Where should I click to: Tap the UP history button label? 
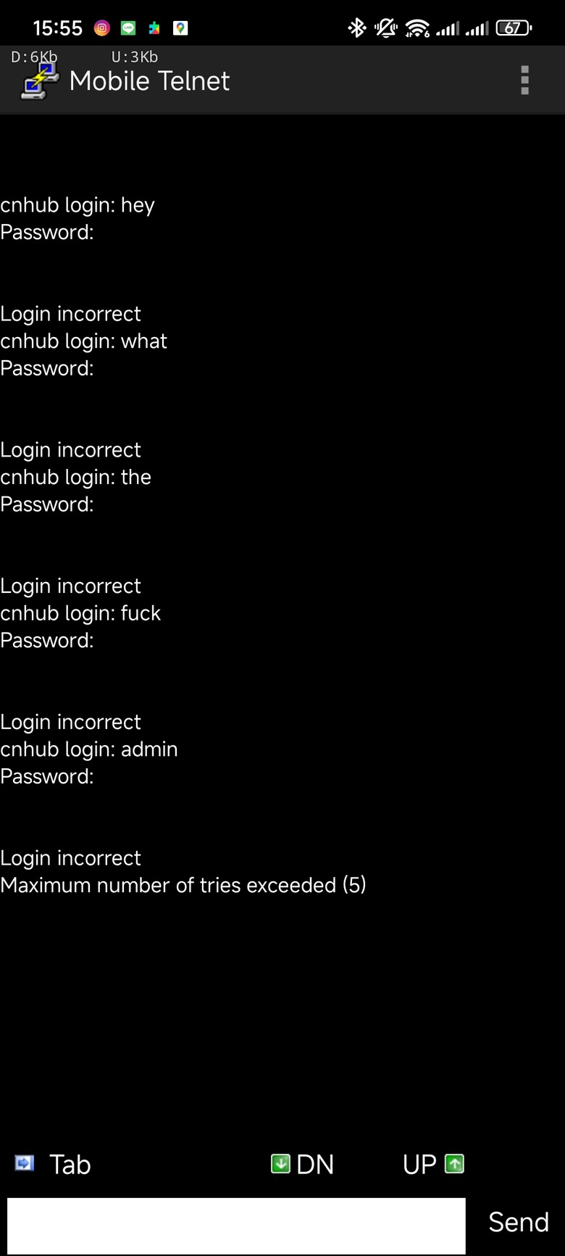[419, 1164]
